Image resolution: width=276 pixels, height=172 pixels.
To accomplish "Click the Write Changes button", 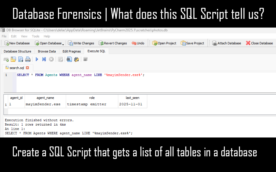I will click(81, 43).
